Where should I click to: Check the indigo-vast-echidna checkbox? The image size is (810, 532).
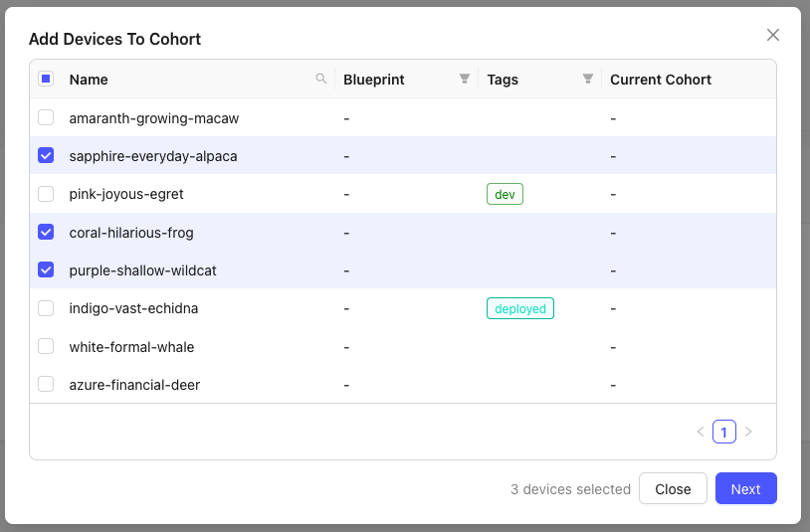click(x=46, y=308)
